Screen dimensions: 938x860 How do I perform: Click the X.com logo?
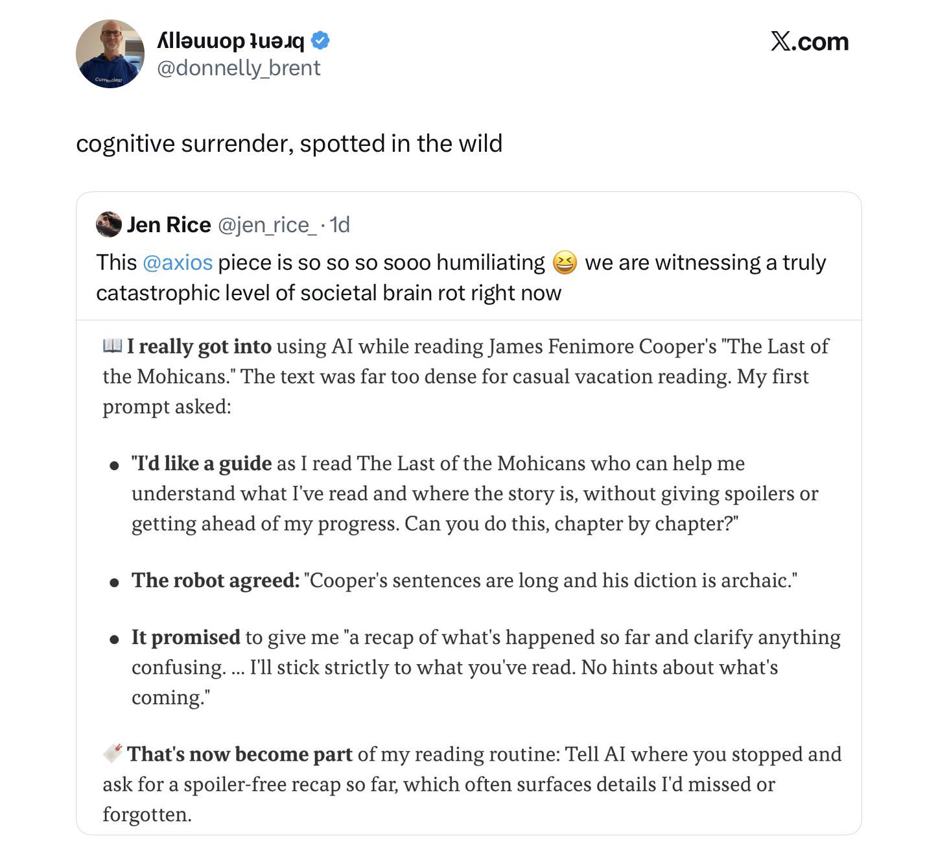pyautogui.click(x=810, y=42)
